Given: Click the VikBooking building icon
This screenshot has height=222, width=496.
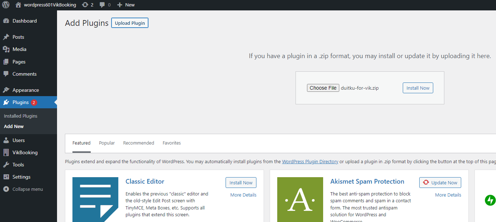Looking at the screenshot, I should pyautogui.click(x=6, y=152).
